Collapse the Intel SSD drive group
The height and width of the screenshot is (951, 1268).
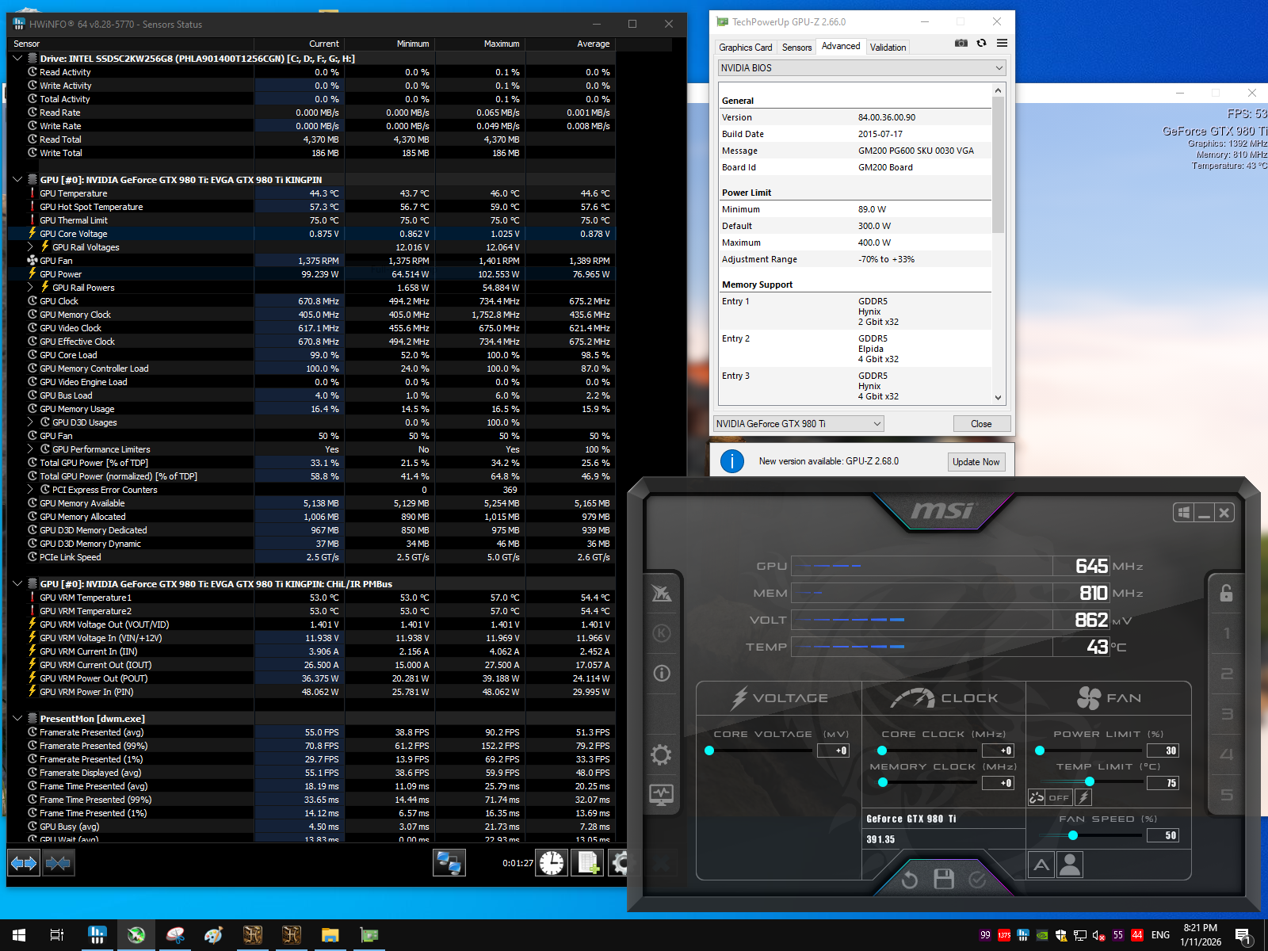pos(17,58)
